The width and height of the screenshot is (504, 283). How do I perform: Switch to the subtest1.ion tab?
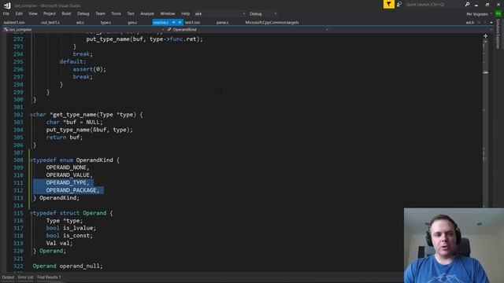(14, 23)
